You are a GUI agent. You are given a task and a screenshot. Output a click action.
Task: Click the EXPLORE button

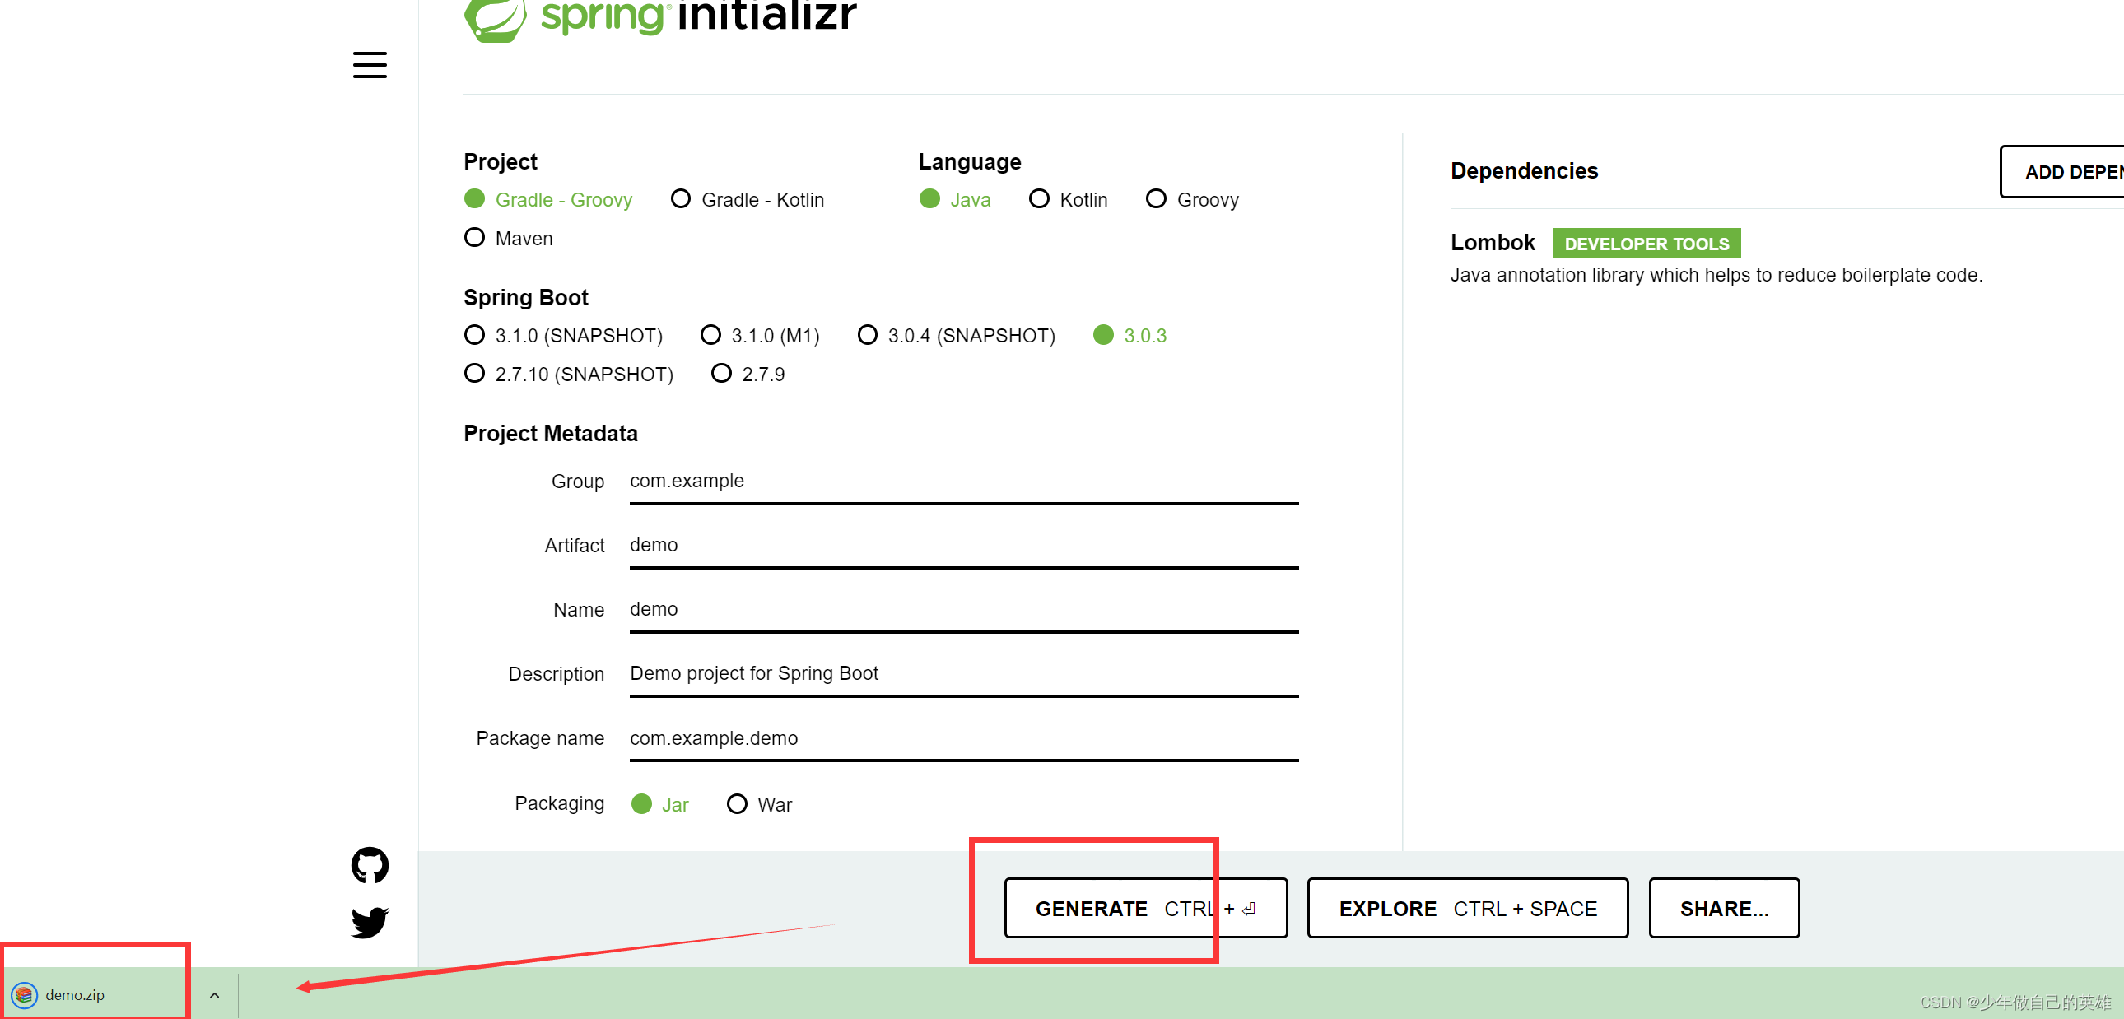coord(1467,908)
